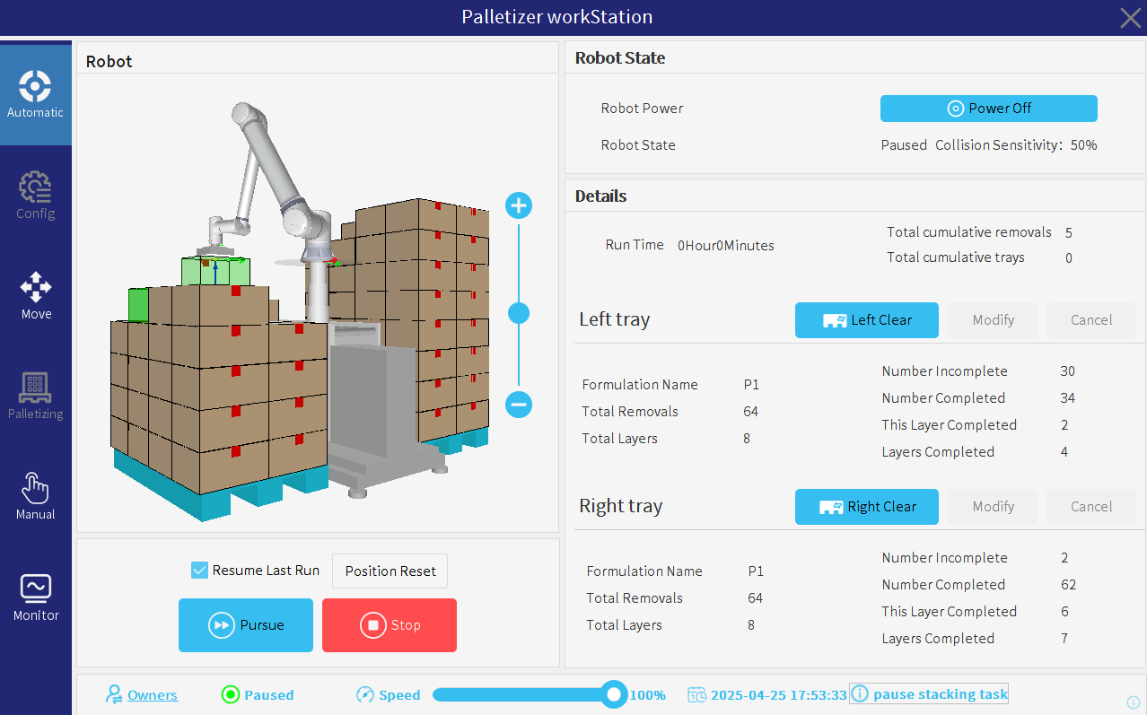Click Cancel for the Right tray

pos(1091,507)
